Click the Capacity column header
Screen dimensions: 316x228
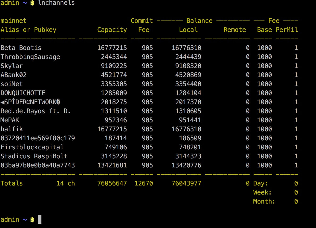112,30
